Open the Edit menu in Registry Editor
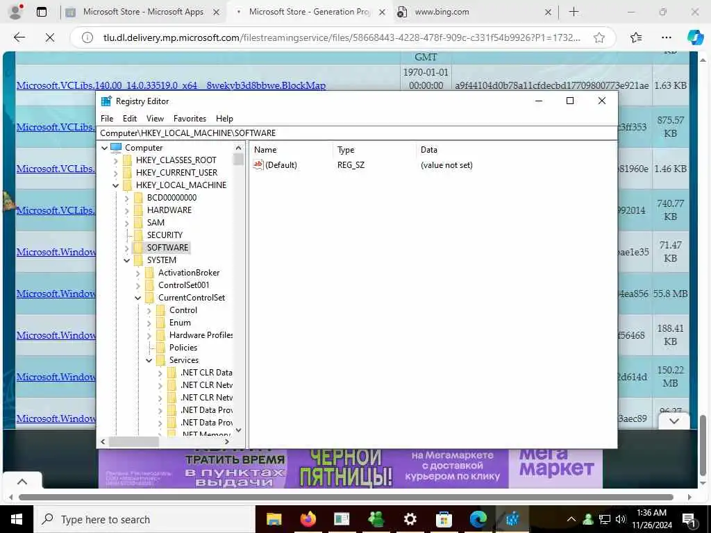711x533 pixels. (x=130, y=118)
